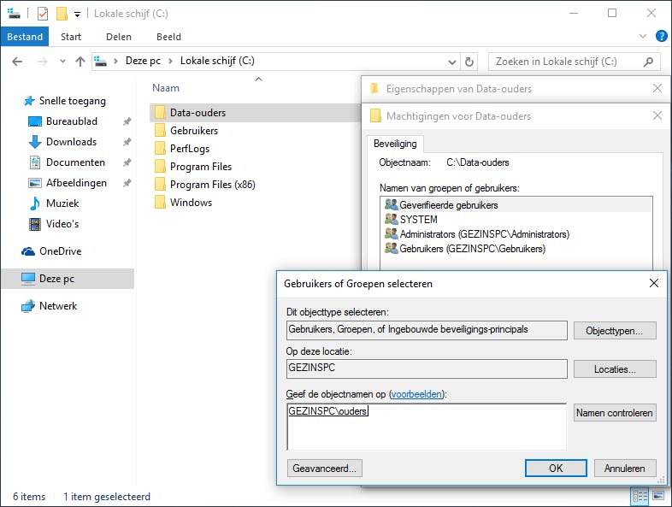The image size is (672, 507).
Task: Click the Properties quick access icon
Action: (x=43, y=14)
